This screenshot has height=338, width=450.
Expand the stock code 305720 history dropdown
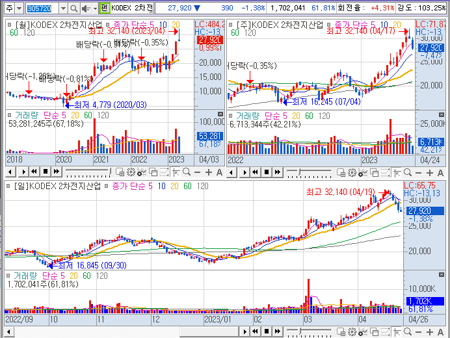[63, 8]
